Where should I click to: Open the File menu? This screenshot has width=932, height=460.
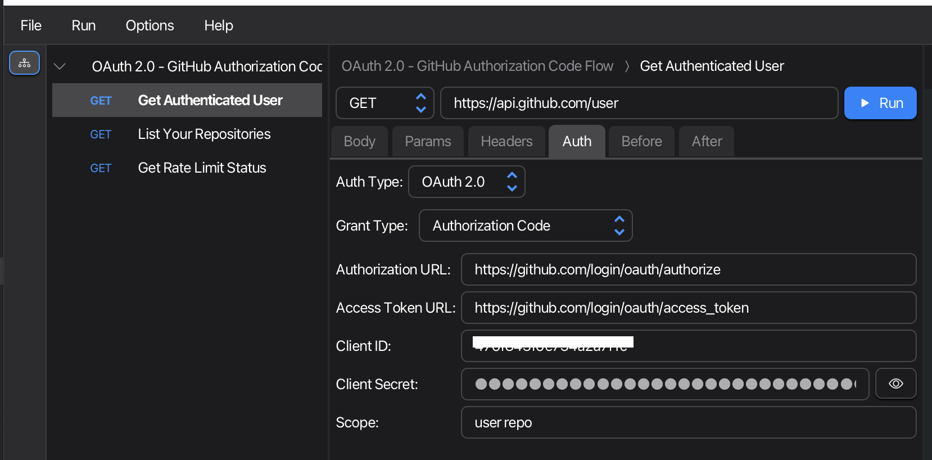tap(31, 25)
